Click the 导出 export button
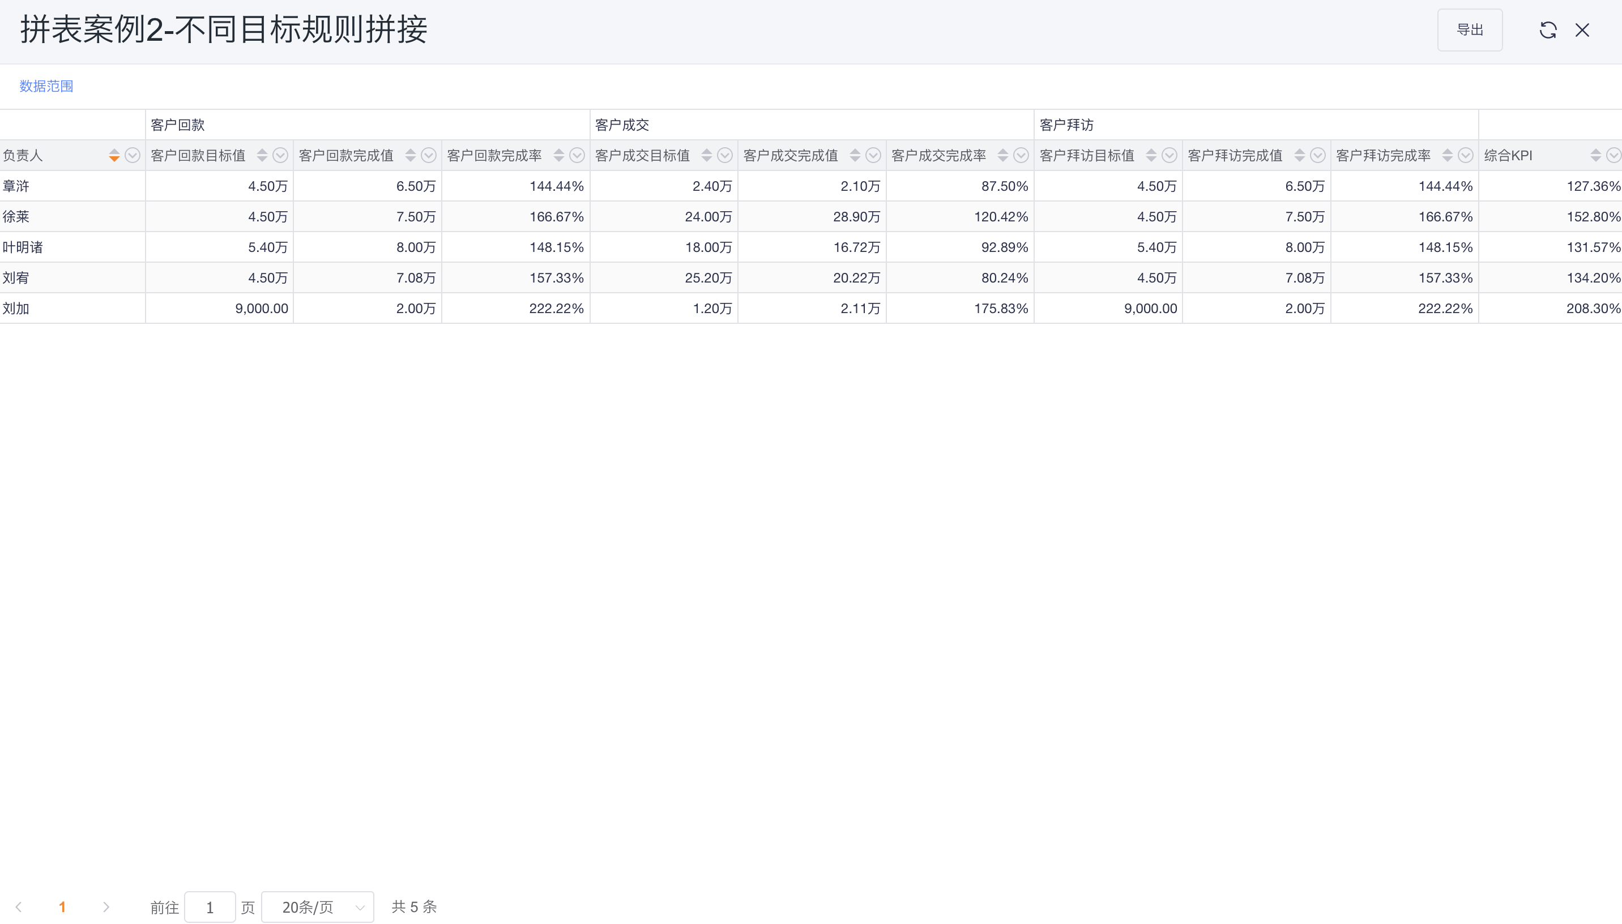 click(1470, 30)
